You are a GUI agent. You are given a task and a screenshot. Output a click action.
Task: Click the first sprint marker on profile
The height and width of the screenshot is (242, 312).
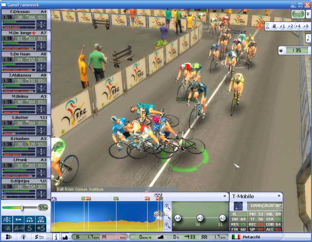(x=83, y=199)
